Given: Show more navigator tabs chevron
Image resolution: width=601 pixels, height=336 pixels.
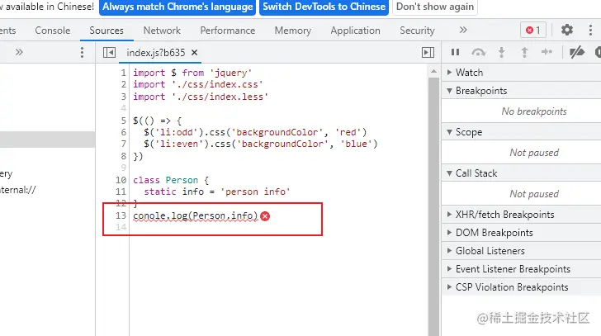Looking at the screenshot, I should click(19, 52).
